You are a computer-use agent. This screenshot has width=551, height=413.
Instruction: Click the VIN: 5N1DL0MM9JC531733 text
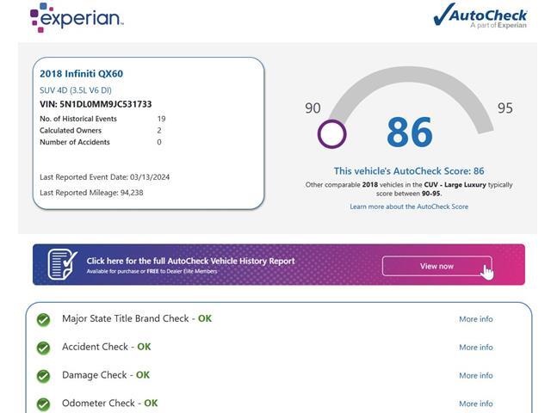coord(96,104)
